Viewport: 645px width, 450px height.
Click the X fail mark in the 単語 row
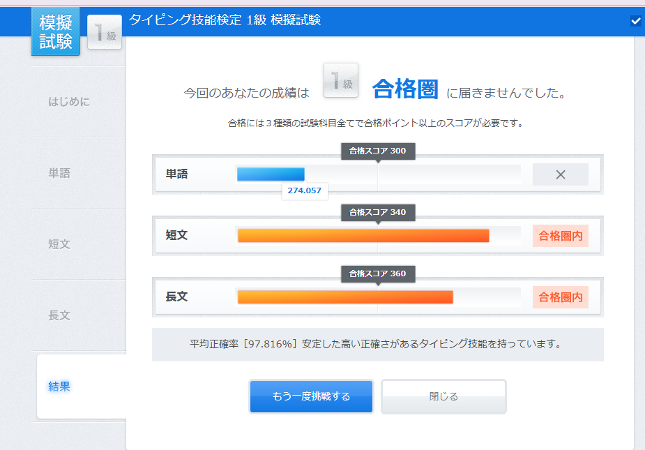(560, 174)
